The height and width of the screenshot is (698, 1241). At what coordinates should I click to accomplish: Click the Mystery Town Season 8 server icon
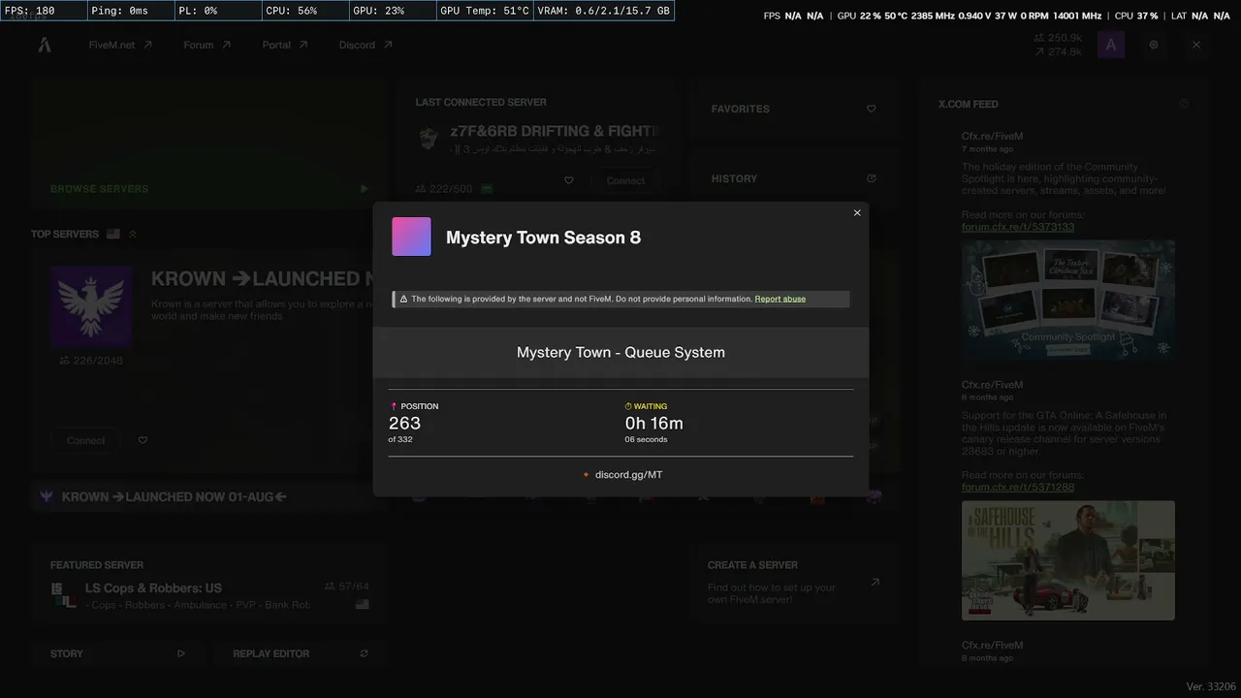pos(411,237)
